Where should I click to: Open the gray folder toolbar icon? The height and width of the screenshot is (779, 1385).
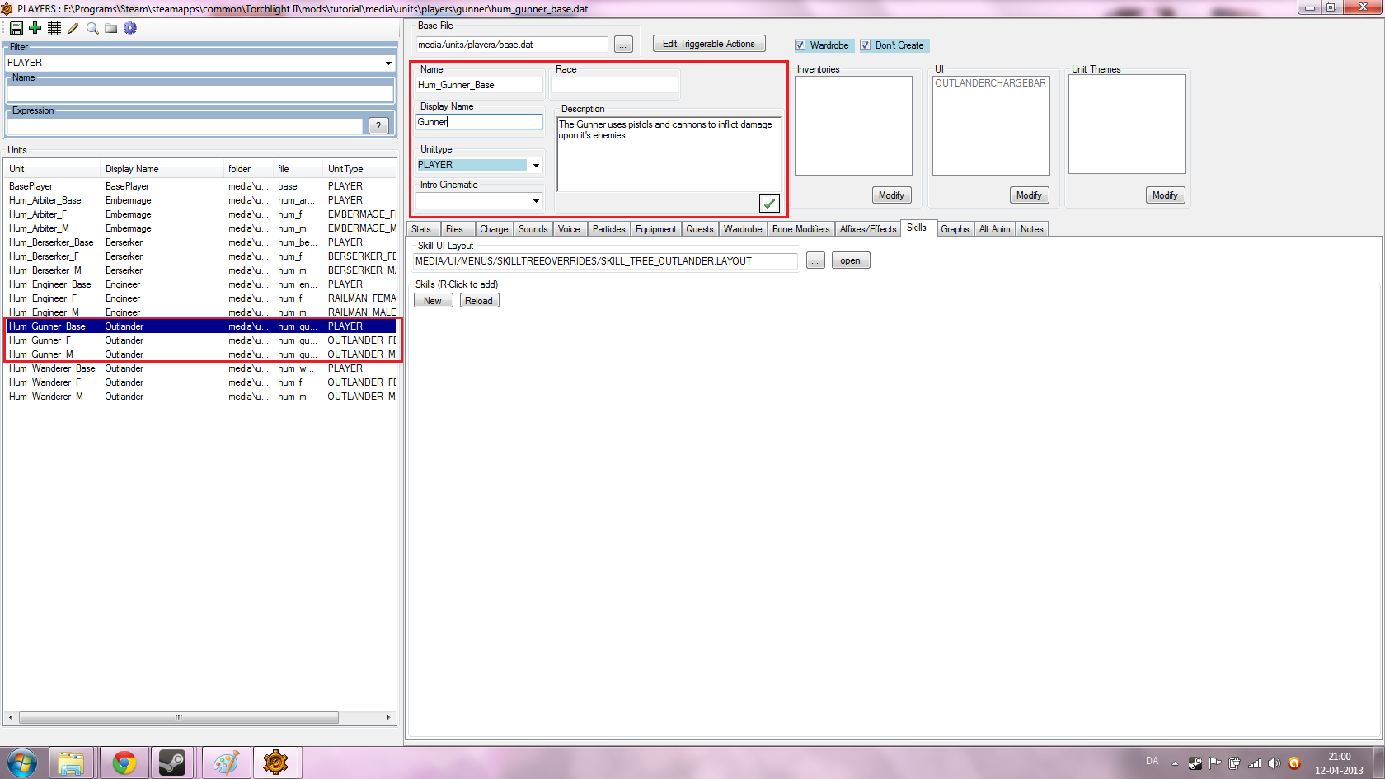point(111,28)
